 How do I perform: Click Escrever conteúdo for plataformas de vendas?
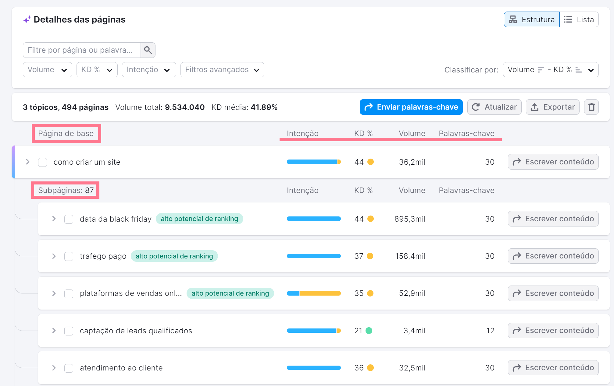[553, 293]
